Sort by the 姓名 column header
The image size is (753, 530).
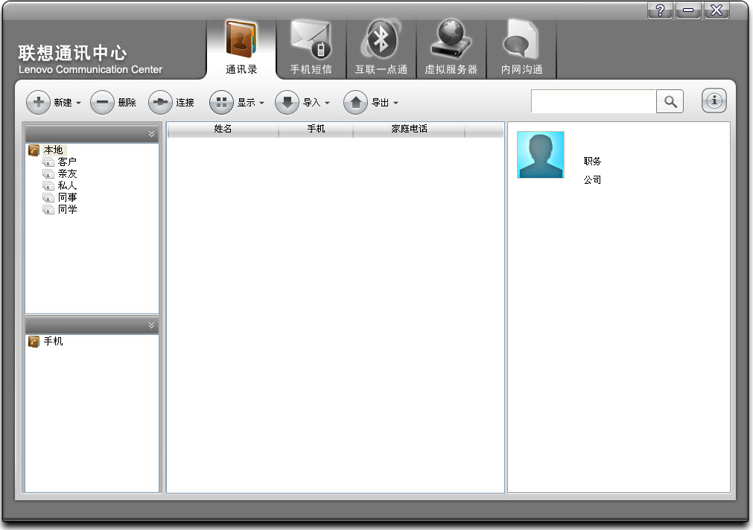pyautogui.click(x=223, y=129)
